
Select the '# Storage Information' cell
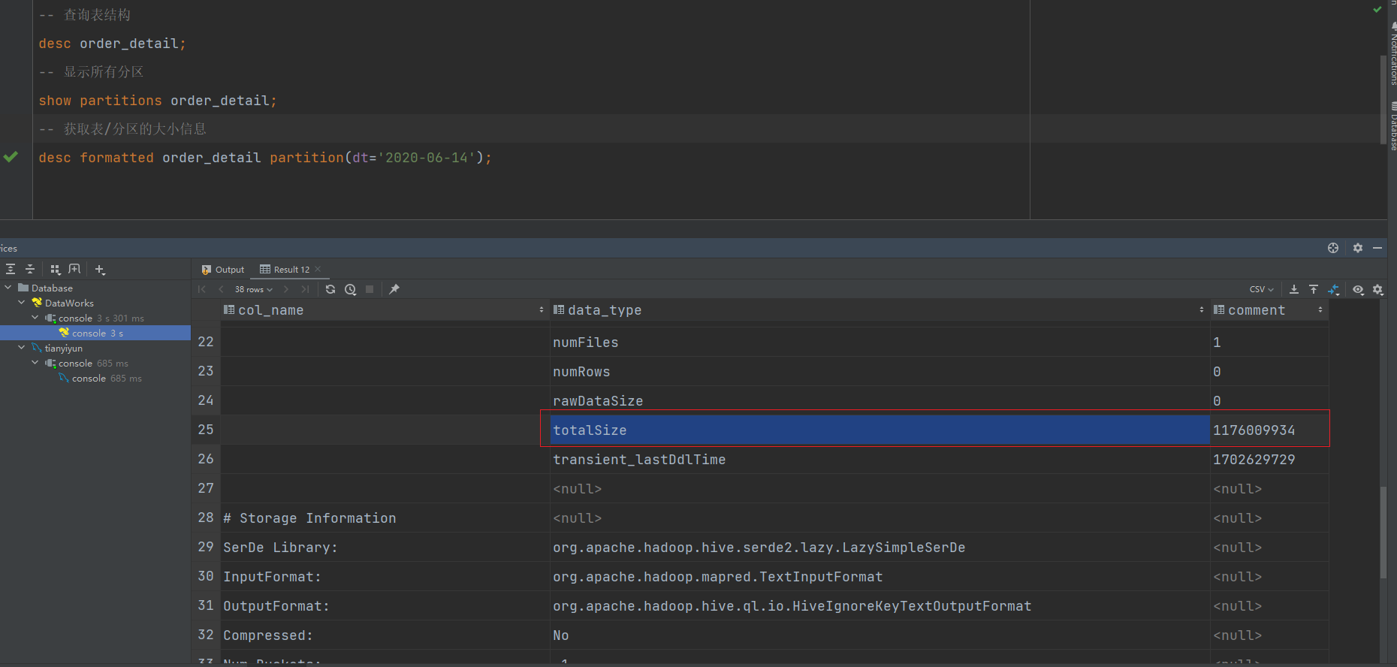[x=385, y=518]
